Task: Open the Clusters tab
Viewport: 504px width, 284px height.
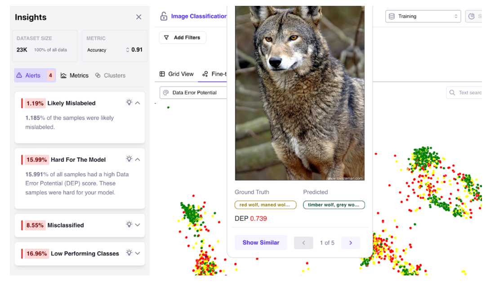Action: point(110,76)
